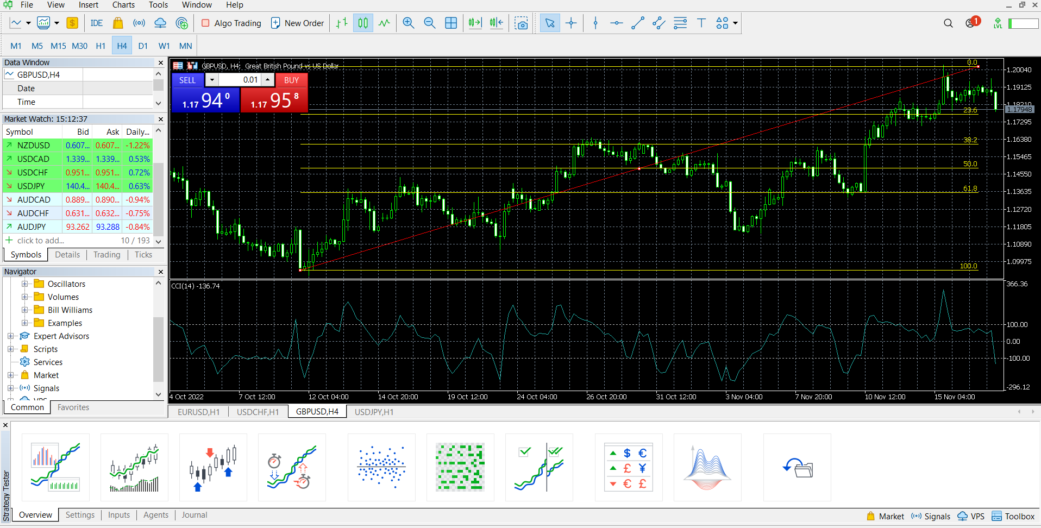
Task: Click the Navigator vertical scrollbar
Action: (158, 349)
